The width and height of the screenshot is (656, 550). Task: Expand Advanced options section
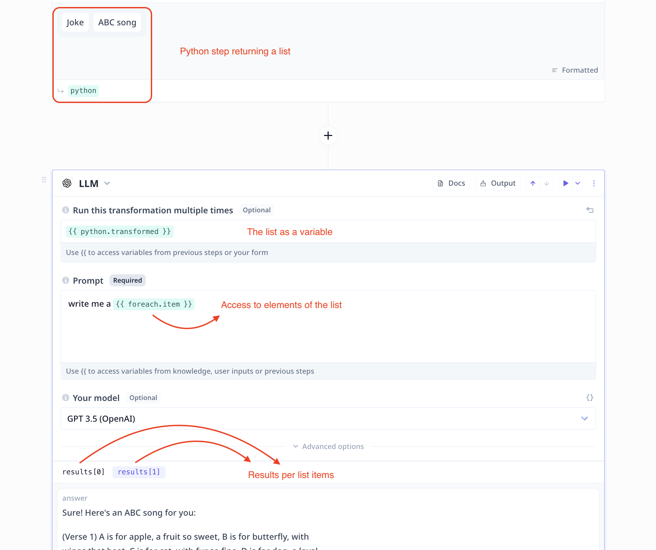coord(329,446)
